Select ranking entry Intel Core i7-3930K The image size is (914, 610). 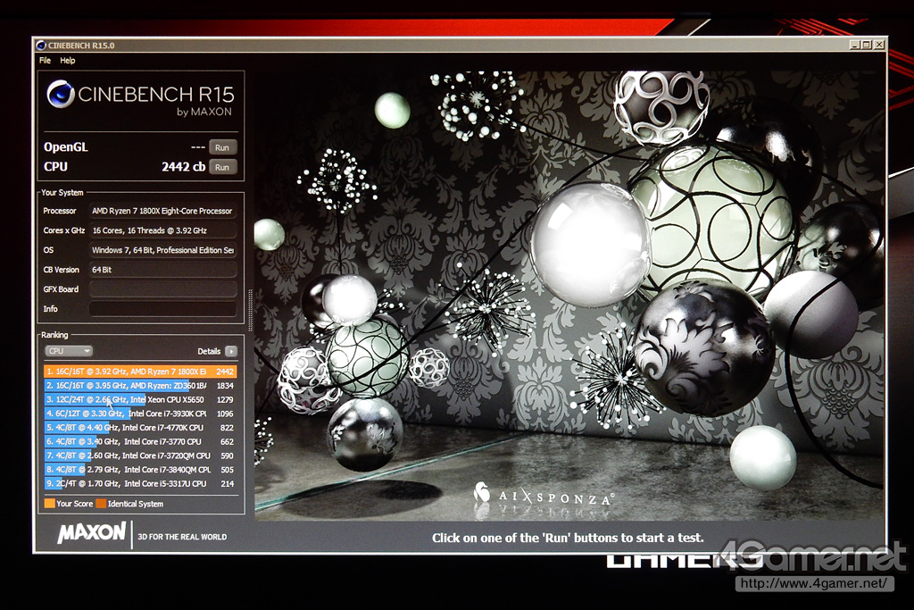click(x=140, y=414)
